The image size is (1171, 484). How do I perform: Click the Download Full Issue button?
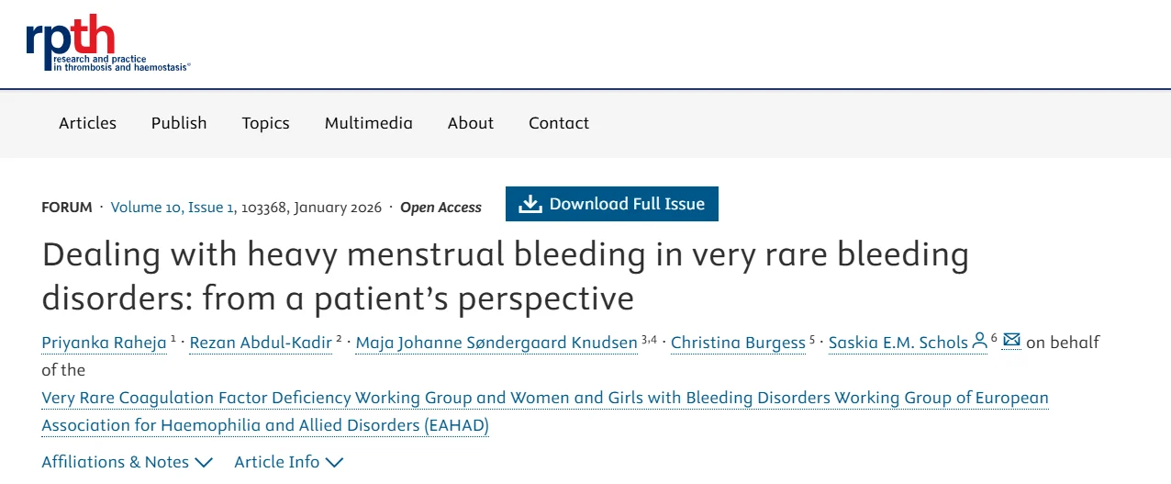pos(612,204)
